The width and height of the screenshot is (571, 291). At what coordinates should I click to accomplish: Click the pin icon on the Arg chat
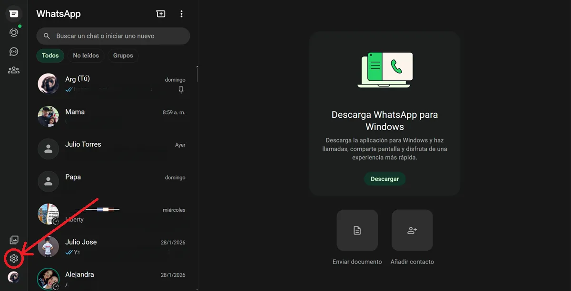181,90
